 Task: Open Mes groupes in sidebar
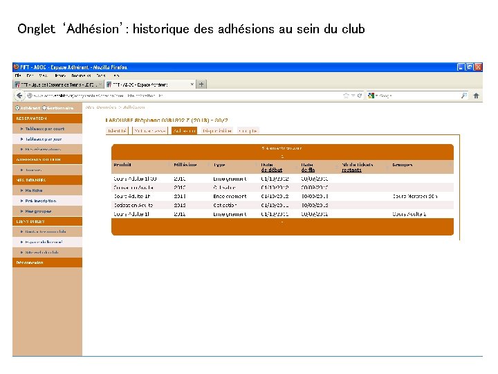tap(38, 211)
